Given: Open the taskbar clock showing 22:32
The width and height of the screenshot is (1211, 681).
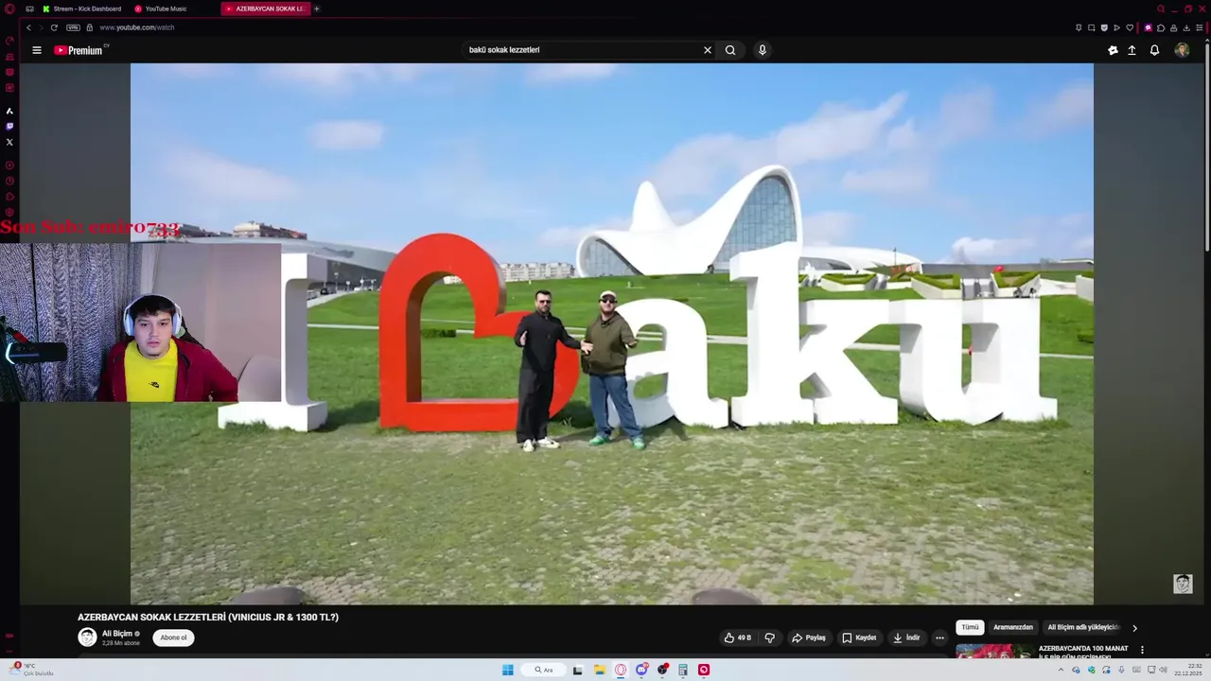Looking at the screenshot, I should 1187,670.
